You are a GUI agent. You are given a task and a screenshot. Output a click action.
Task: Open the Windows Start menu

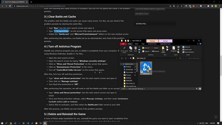2,123
